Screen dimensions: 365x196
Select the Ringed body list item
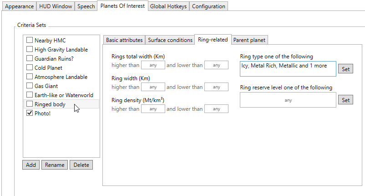[x=50, y=104]
